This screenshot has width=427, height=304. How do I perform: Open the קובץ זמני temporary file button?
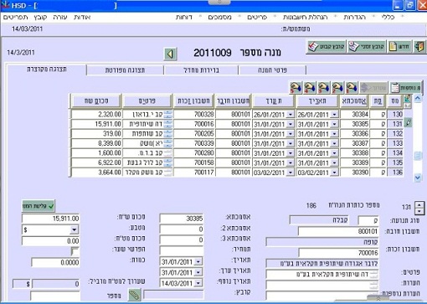click(x=367, y=47)
